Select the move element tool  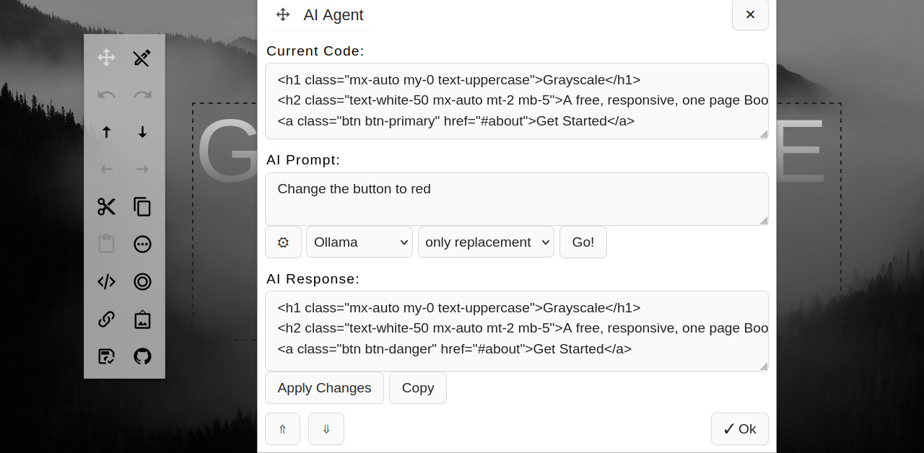(x=107, y=58)
